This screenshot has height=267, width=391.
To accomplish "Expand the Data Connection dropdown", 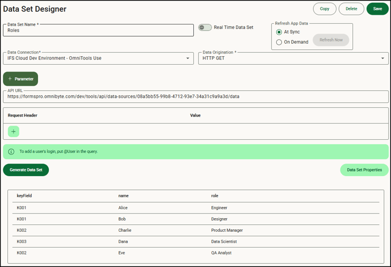I will [x=188, y=58].
